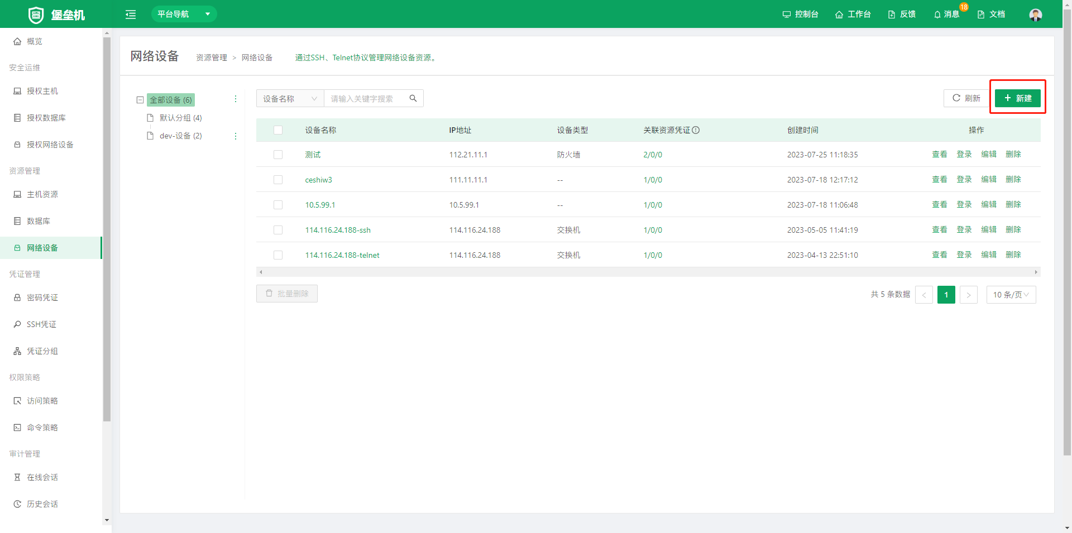This screenshot has width=1072, height=533.
Task: Go to previous page arrow
Action: [x=924, y=295]
